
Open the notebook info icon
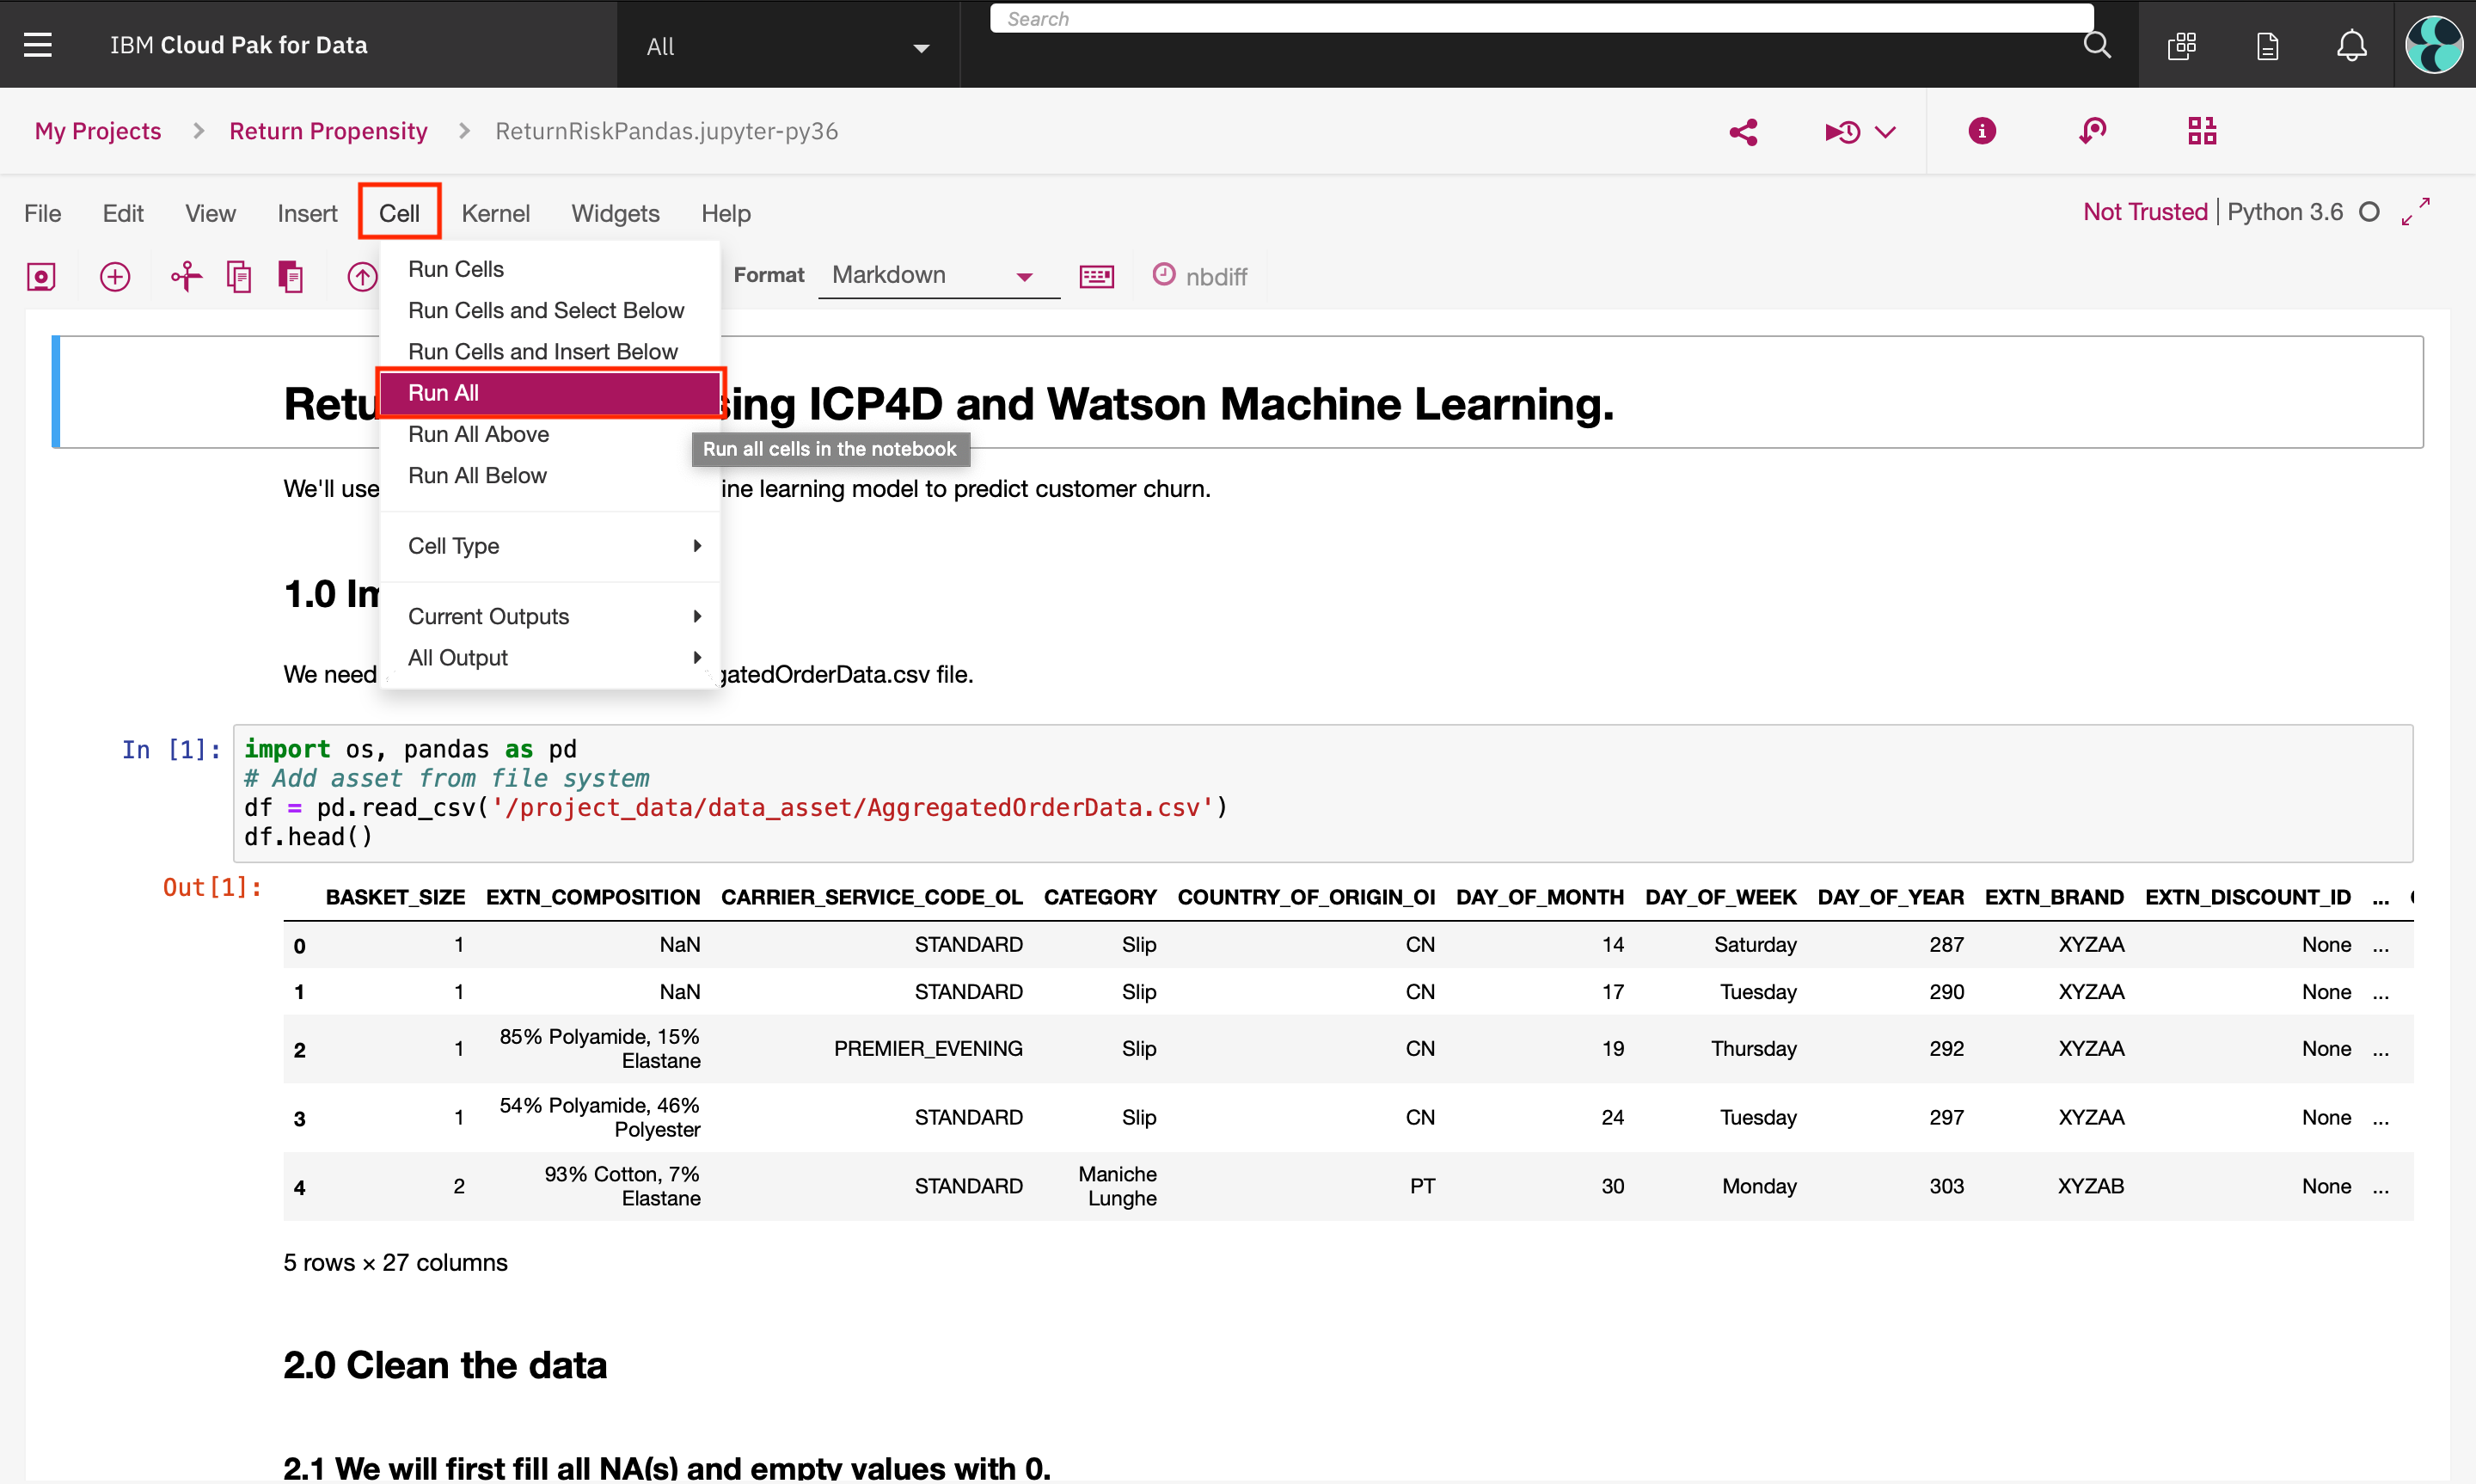[x=1981, y=131]
